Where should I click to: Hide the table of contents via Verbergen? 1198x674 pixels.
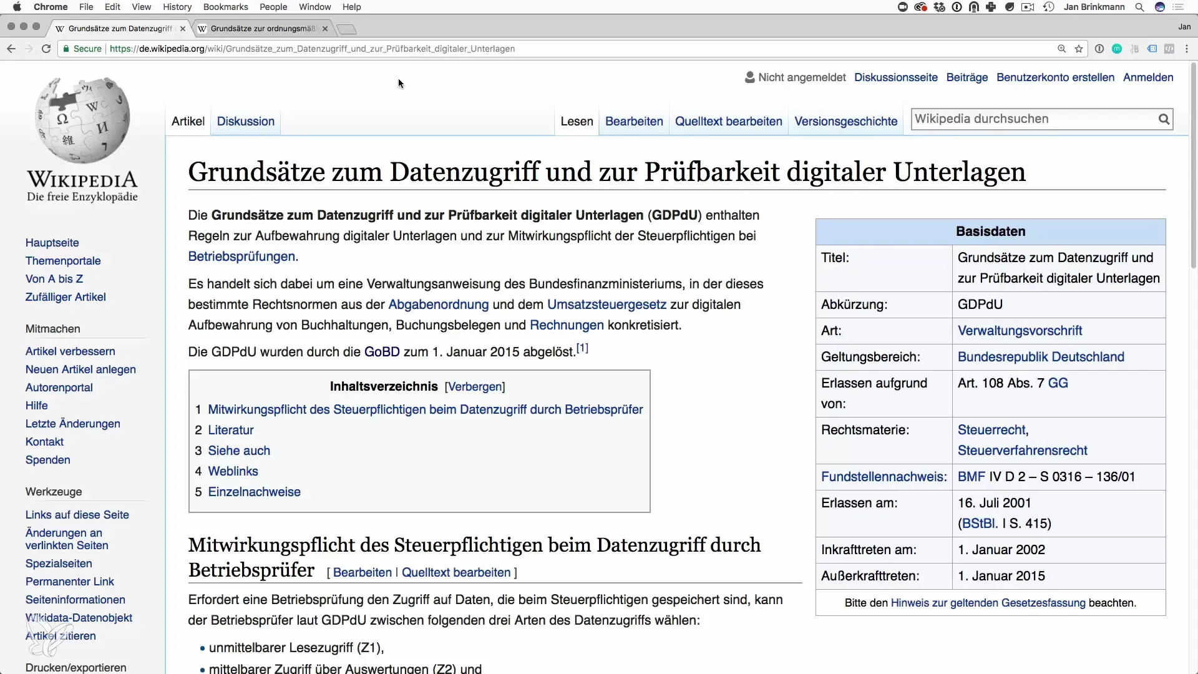(475, 387)
